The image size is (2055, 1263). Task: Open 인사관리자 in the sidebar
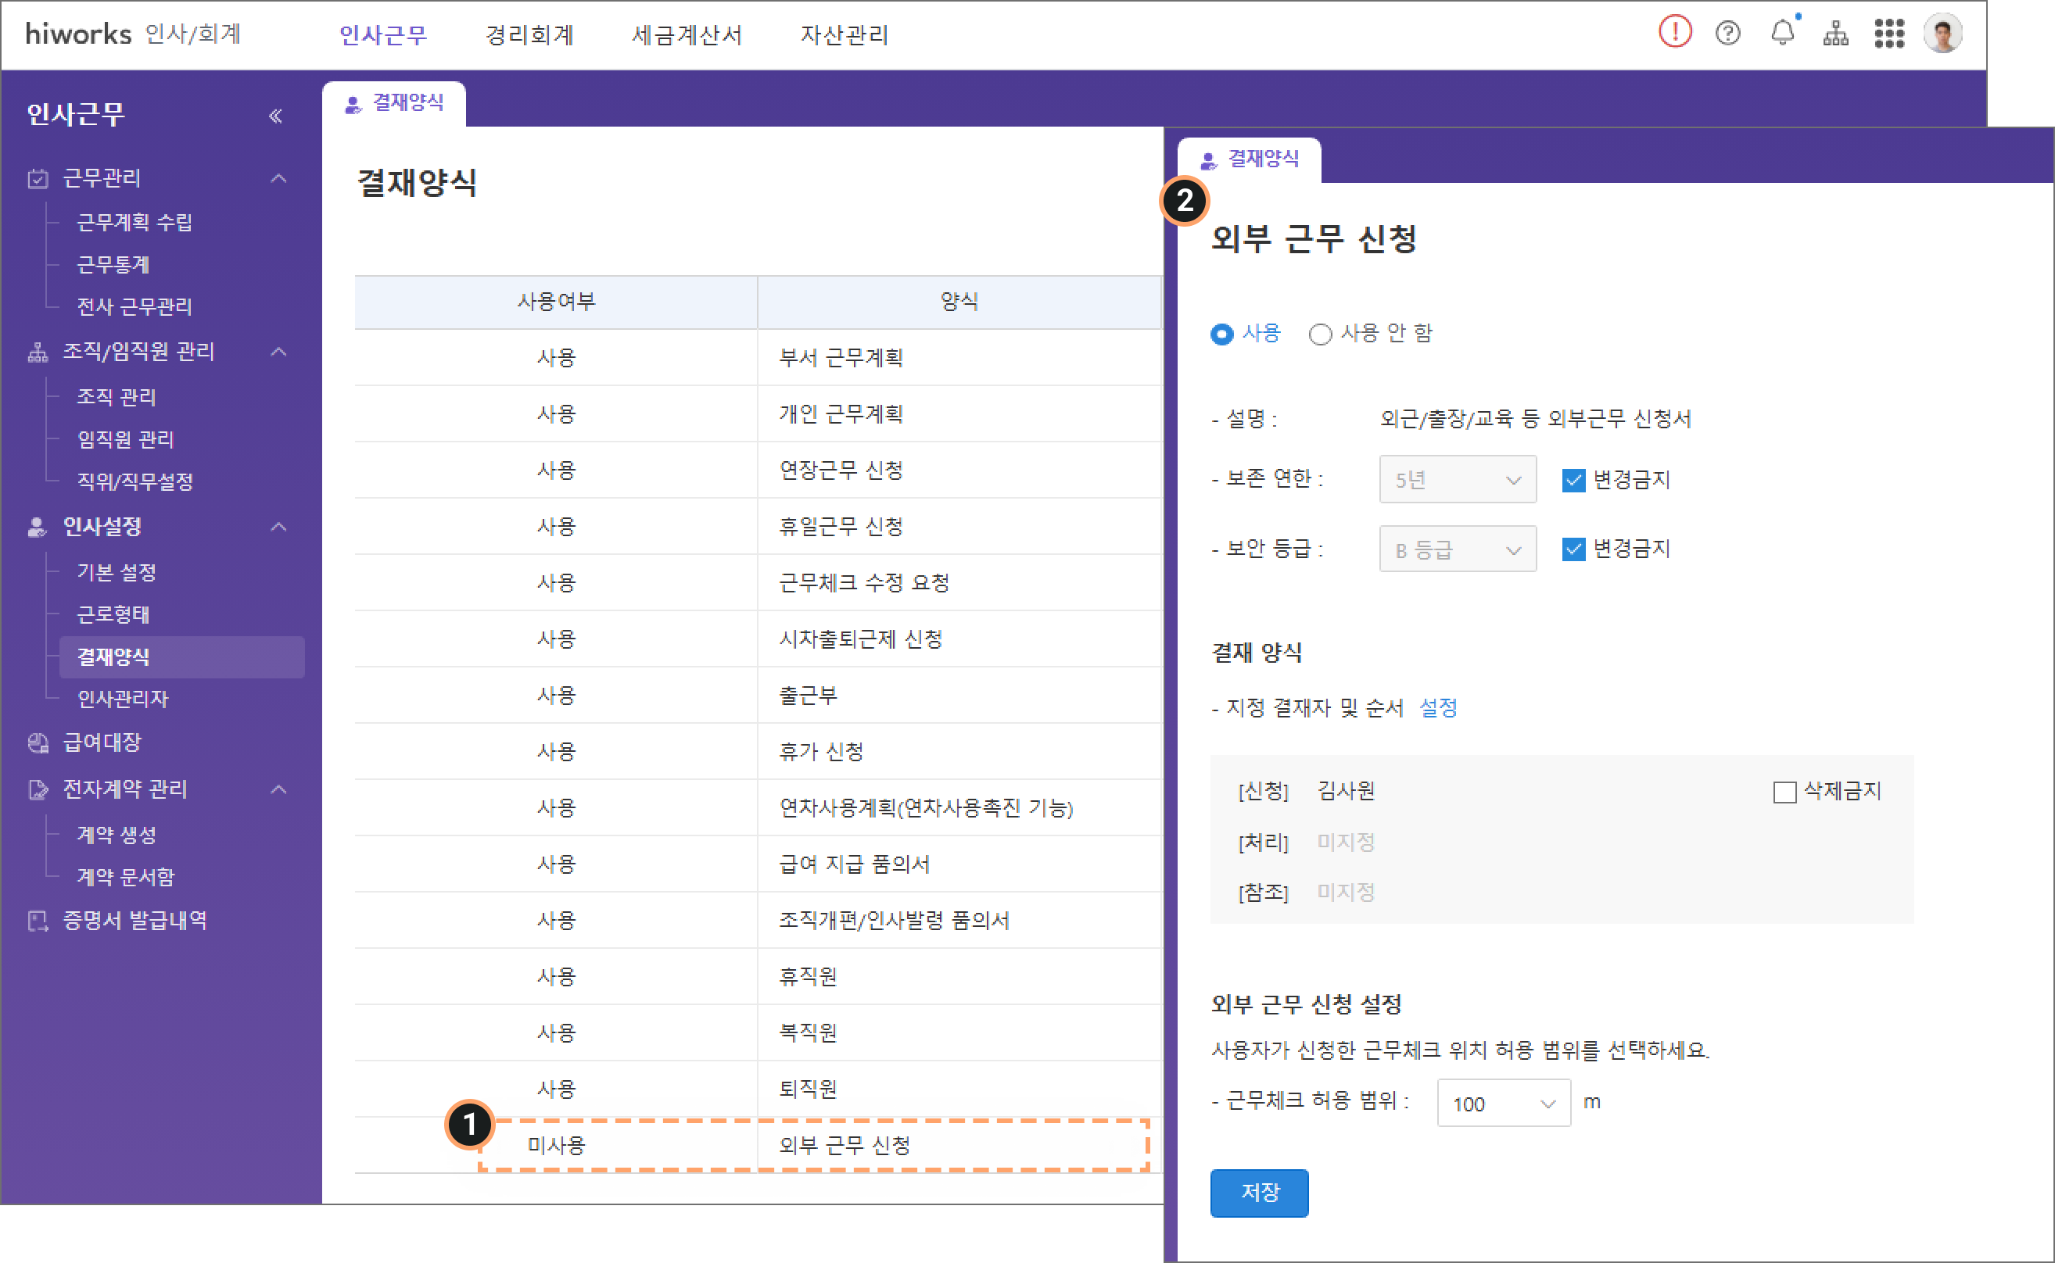click(123, 699)
